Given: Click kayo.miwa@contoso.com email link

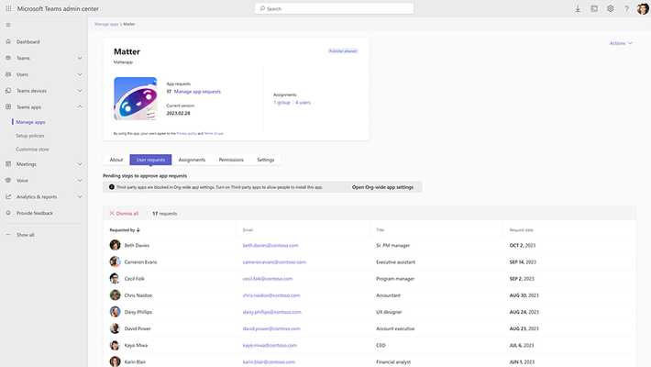Looking at the screenshot, I should click(270, 345).
